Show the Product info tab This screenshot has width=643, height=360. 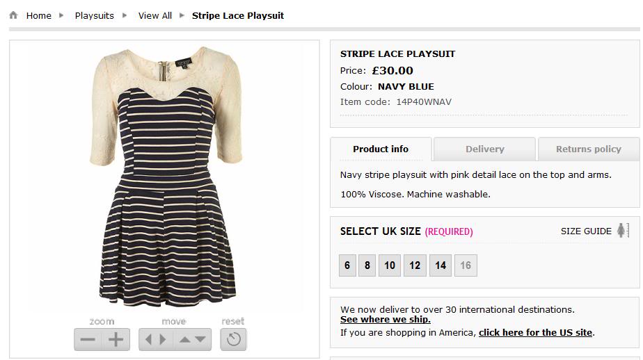(381, 149)
